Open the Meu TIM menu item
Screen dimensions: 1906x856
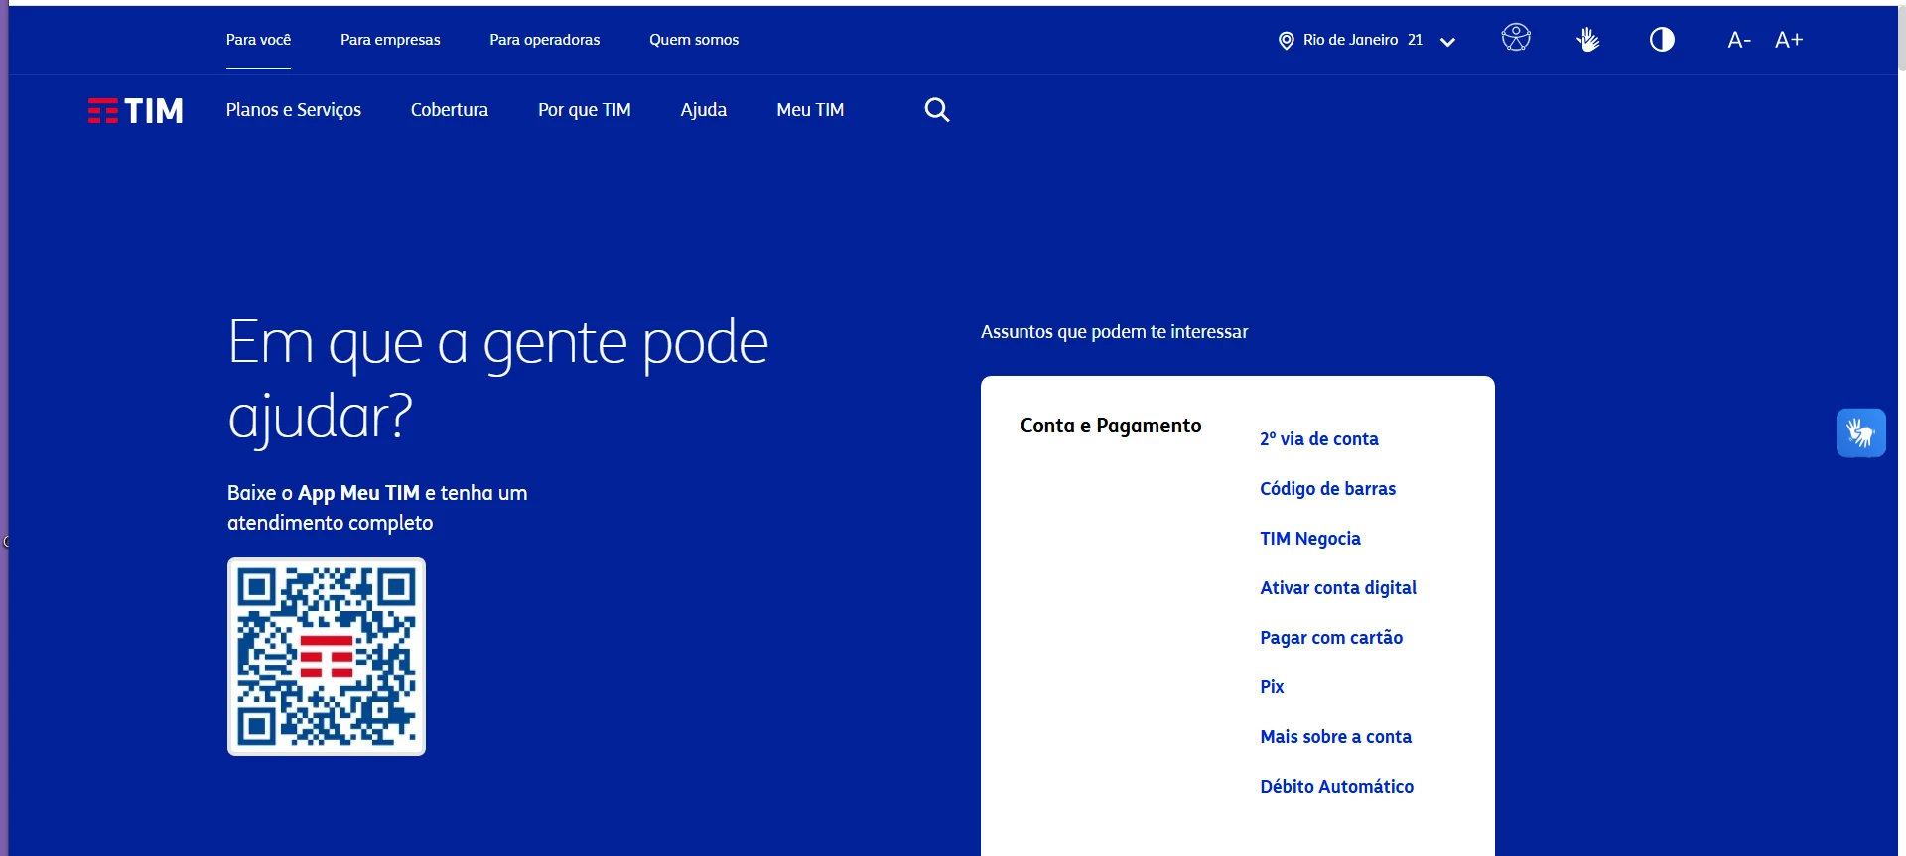click(x=810, y=110)
